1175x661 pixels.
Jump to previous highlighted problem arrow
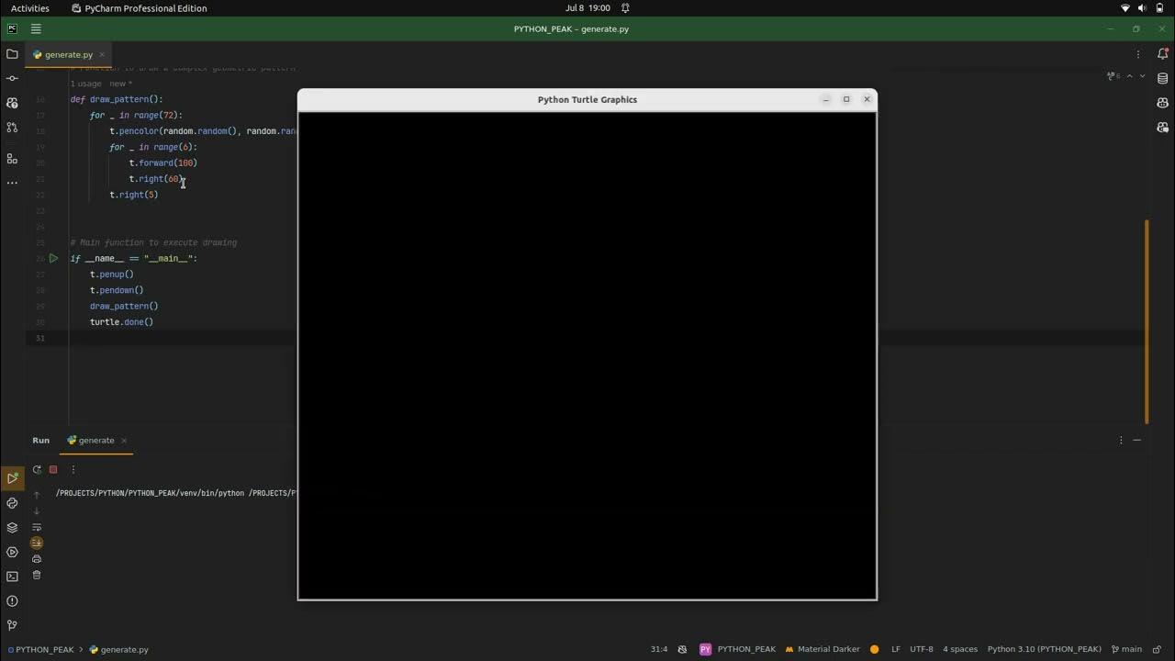(x=1130, y=76)
